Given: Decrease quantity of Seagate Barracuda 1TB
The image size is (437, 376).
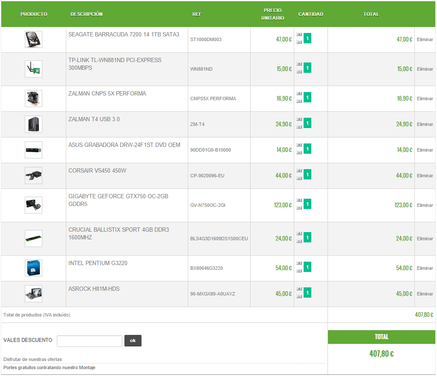Looking at the screenshot, I should click(x=299, y=42).
